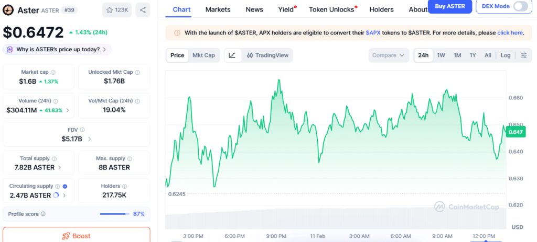Select the Mkt Cap chart toggle
Screen dimensions: 537x242
click(x=204, y=55)
